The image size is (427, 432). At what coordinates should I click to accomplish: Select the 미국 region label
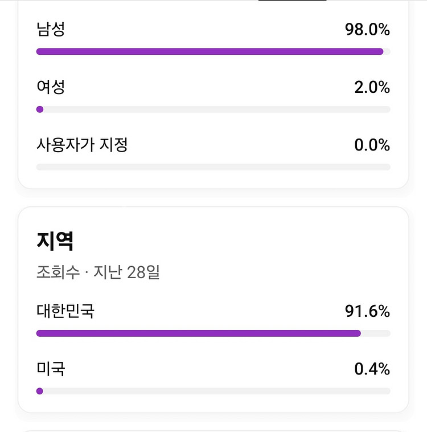(51, 369)
